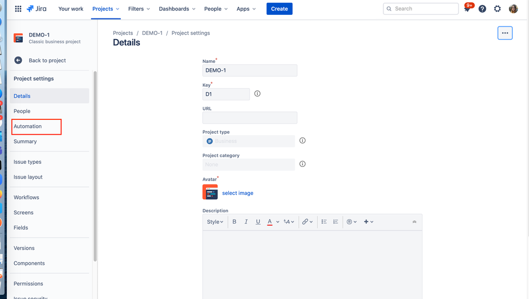Open the more text formatting dropdown
Viewport: 529px width, 299px height.
[289, 221]
